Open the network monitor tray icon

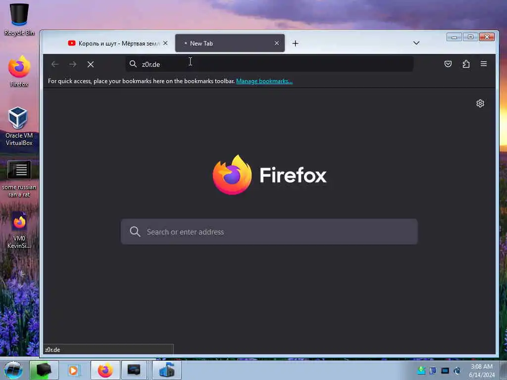pyautogui.click(x=445, y=370)
